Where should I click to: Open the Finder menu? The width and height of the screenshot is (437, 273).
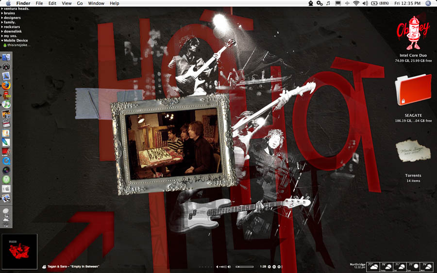click(23, 3)
